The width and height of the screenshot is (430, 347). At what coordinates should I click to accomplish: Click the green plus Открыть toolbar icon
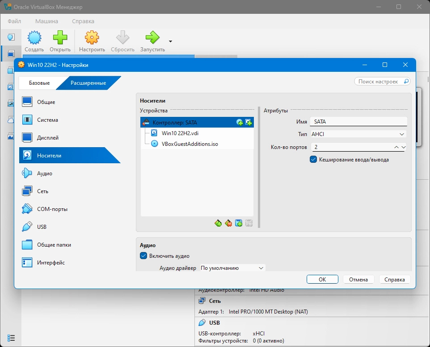[60, 37]
